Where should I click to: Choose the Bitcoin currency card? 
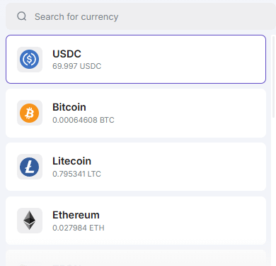pyautogui.click(x=136, y=113)
